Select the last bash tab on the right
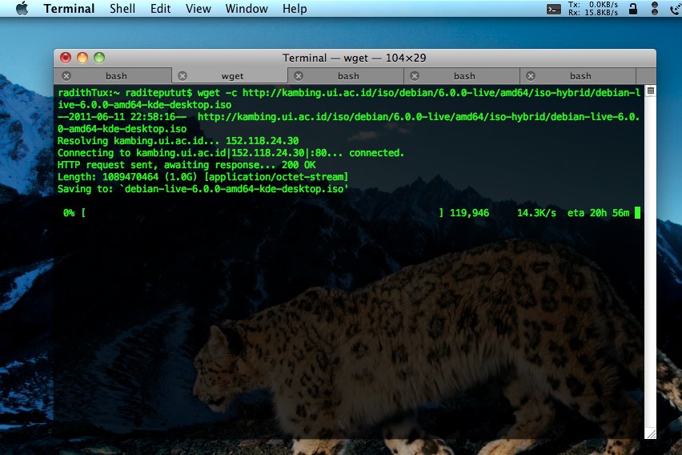 579,76
